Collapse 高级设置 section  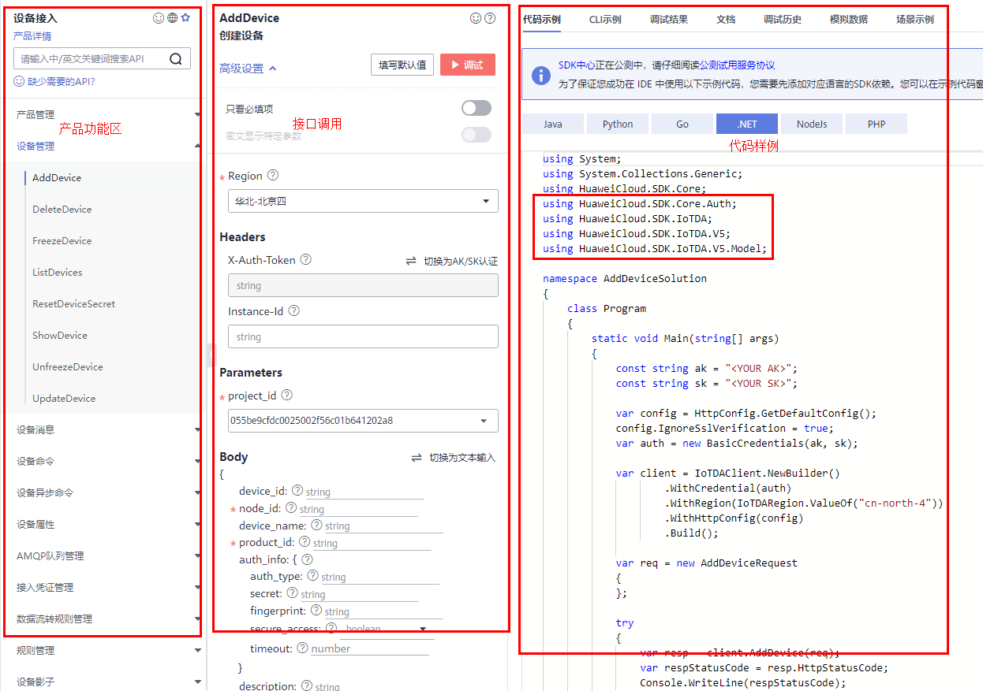(248, 69)
